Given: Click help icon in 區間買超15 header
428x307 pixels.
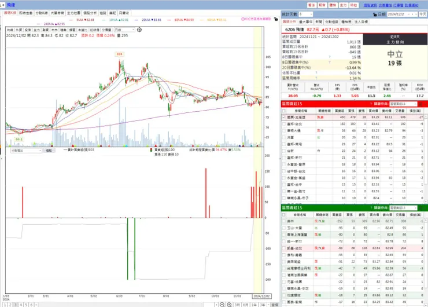Looking at the screenshot, I should pyautogui.click(x=371, y=104).
